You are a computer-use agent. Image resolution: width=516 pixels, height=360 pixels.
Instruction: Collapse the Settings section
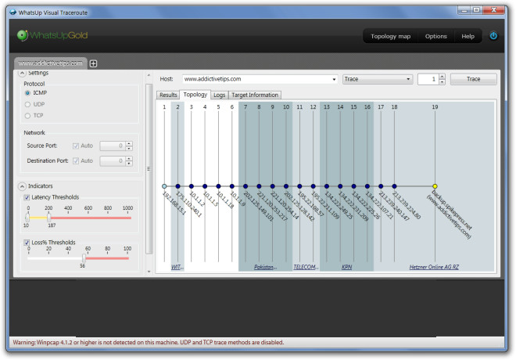coord(22,73)
